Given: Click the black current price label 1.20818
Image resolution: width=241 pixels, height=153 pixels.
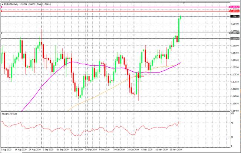Looking at the screenshot, I should click(235, 16).
